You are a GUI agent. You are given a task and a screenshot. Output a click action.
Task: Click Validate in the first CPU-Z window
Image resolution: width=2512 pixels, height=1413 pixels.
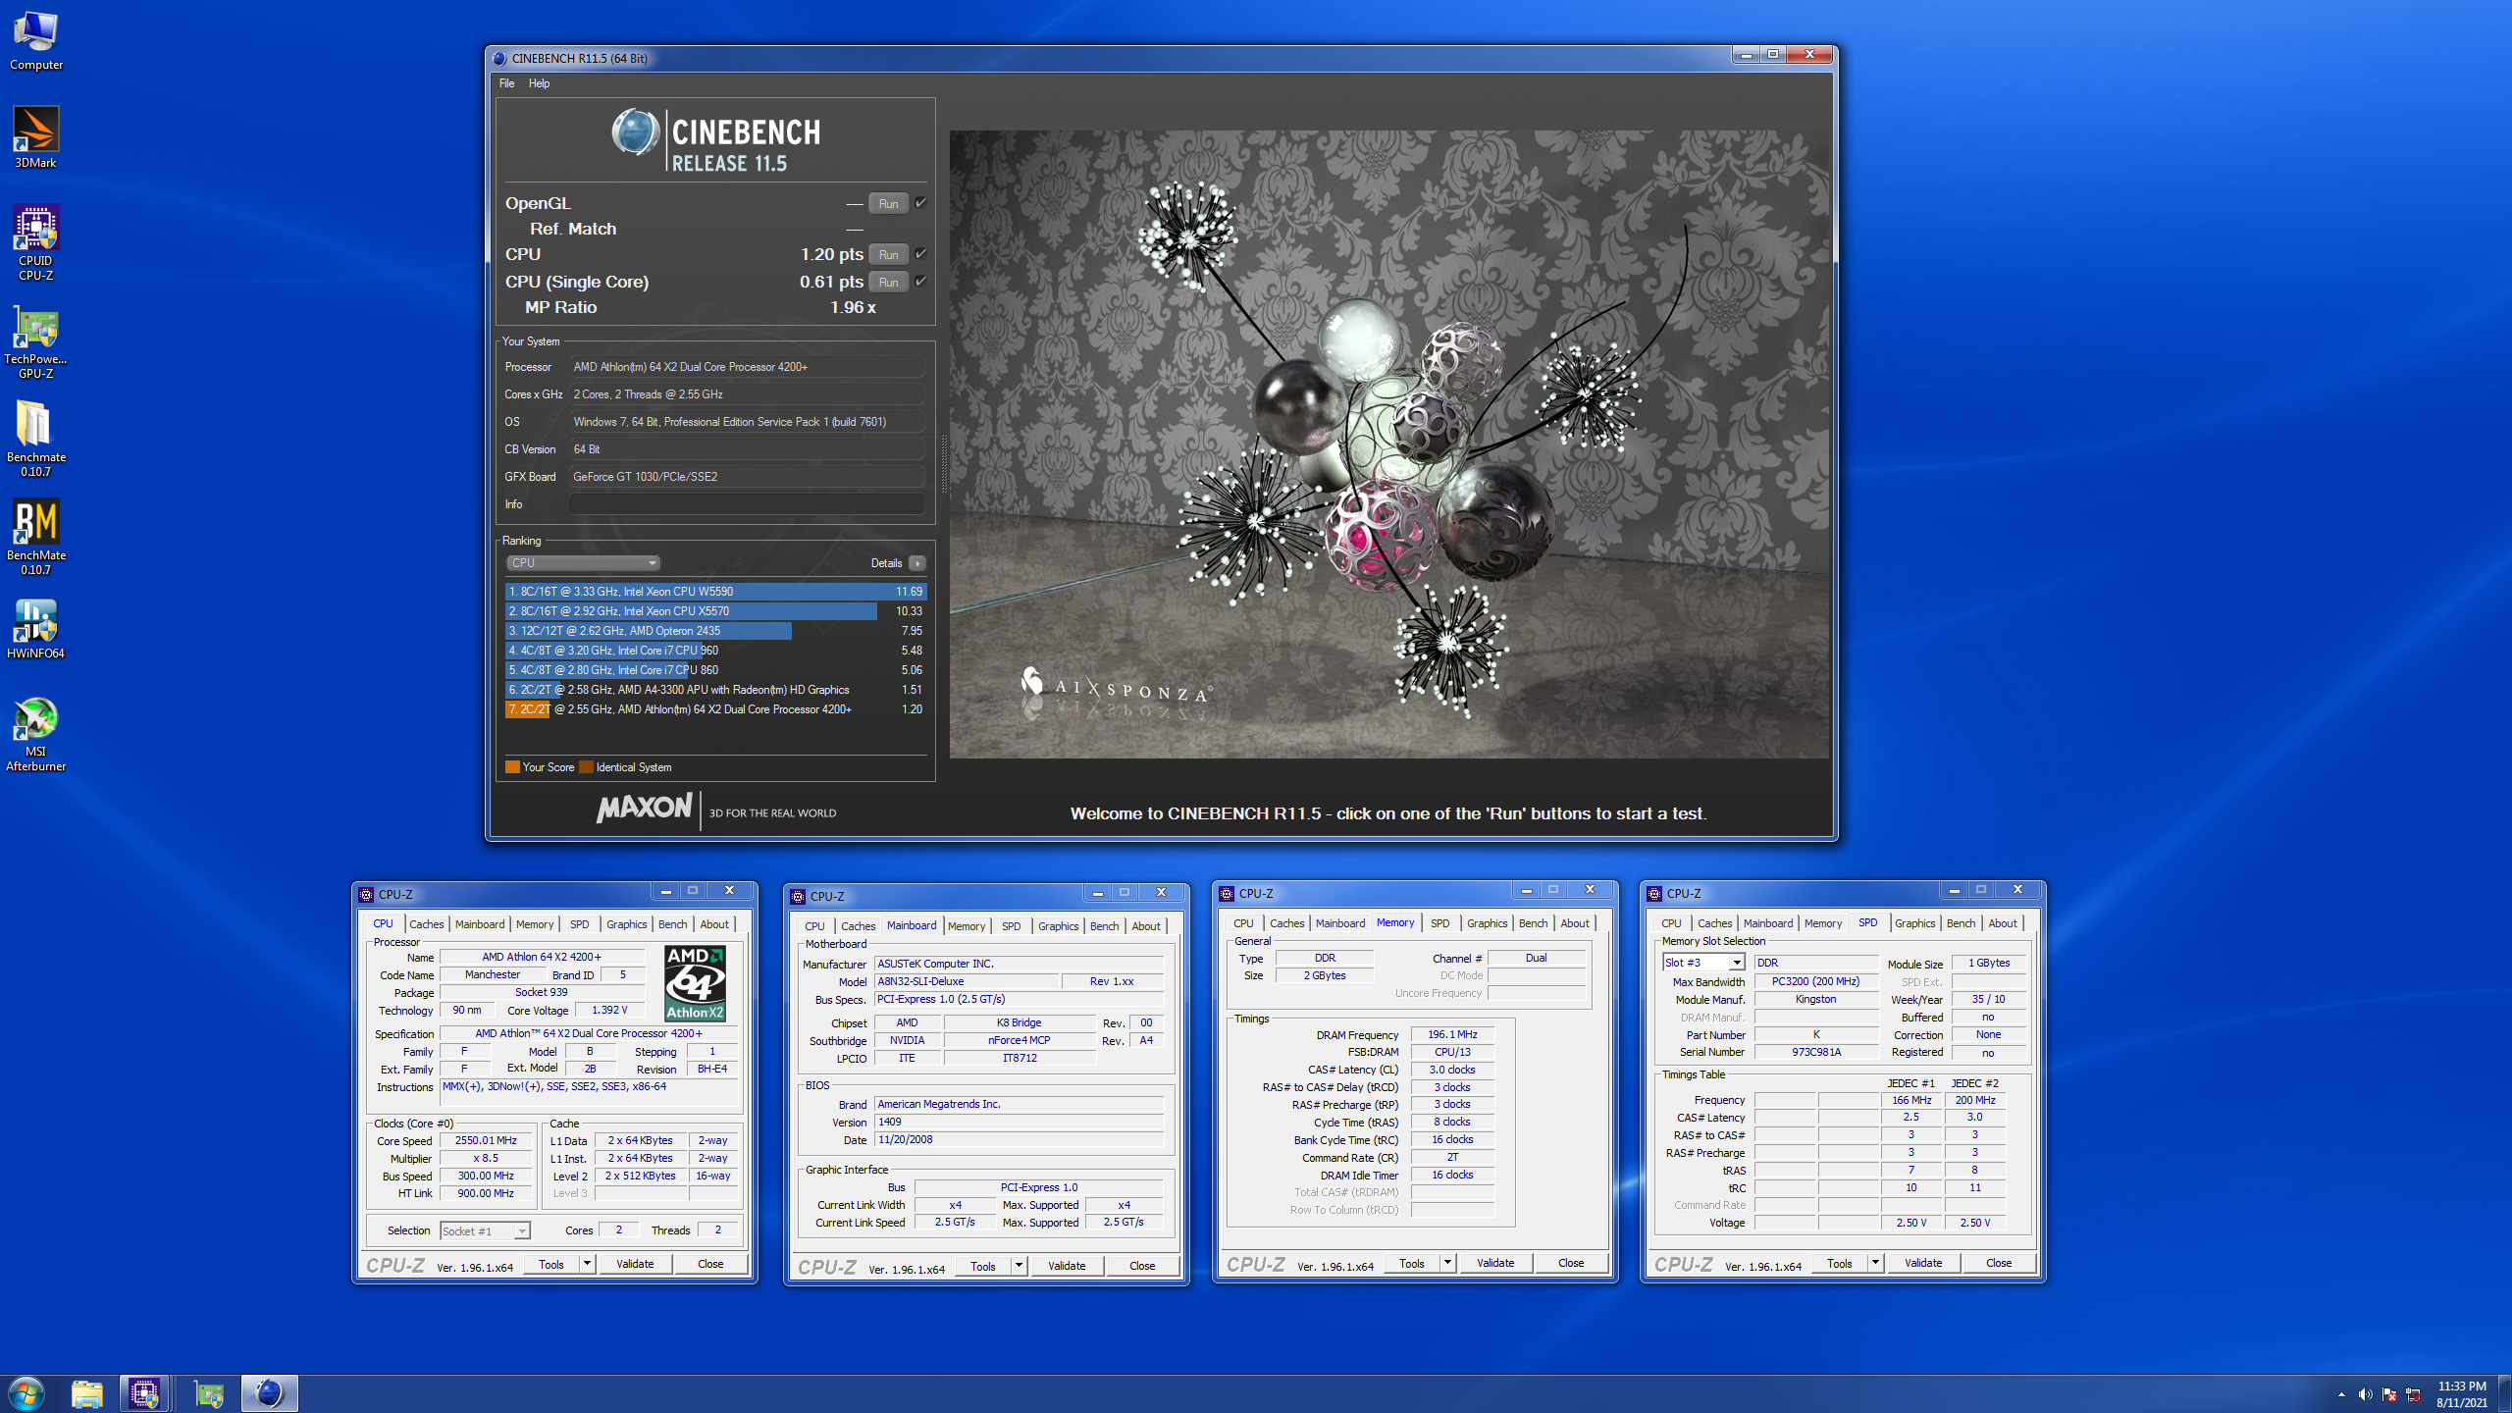[x=635, y=1264]
